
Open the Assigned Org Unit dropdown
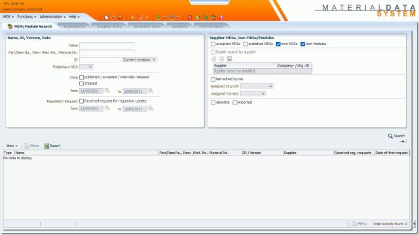[x=257, y=86]
